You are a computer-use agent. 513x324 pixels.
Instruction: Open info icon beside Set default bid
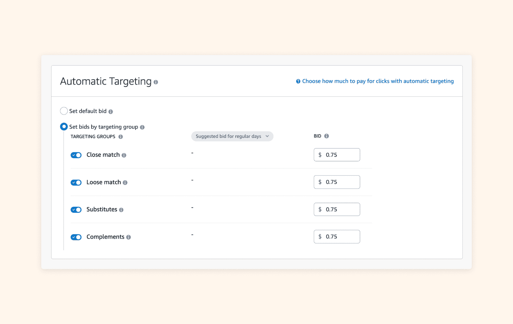click(111, 112)
